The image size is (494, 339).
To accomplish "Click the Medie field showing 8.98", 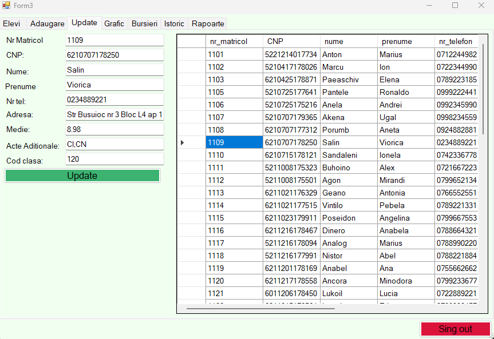I will tap(113, 130).
